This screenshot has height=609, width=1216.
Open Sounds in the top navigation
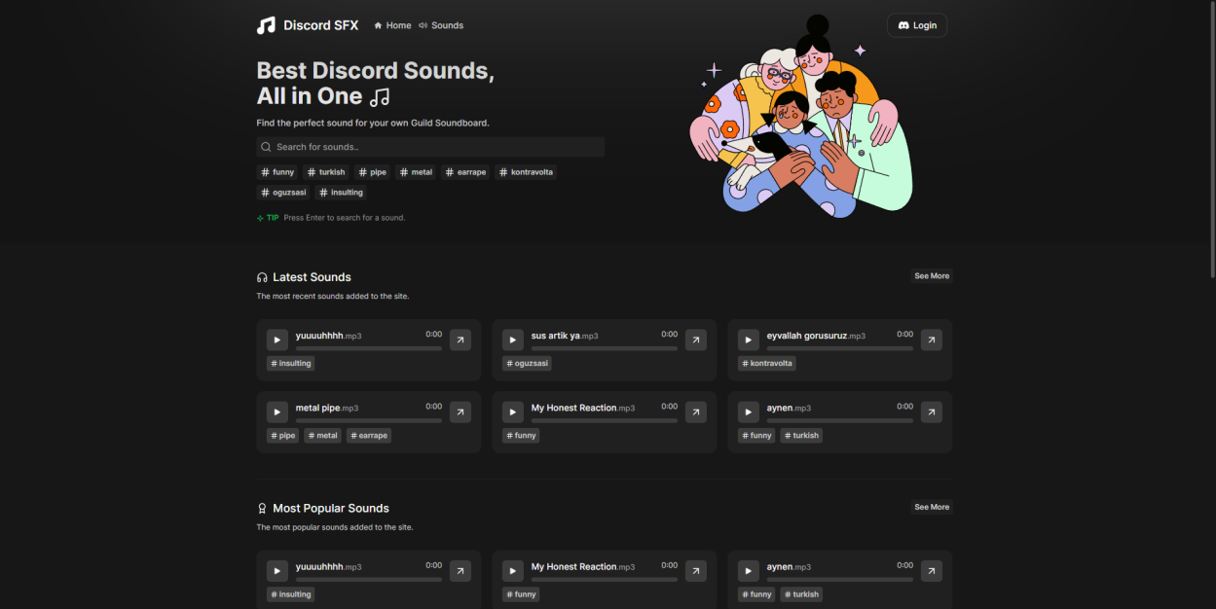click(441, 25)
